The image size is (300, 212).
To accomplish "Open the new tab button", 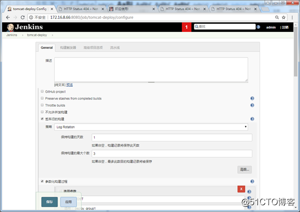I will coord(265,9).
